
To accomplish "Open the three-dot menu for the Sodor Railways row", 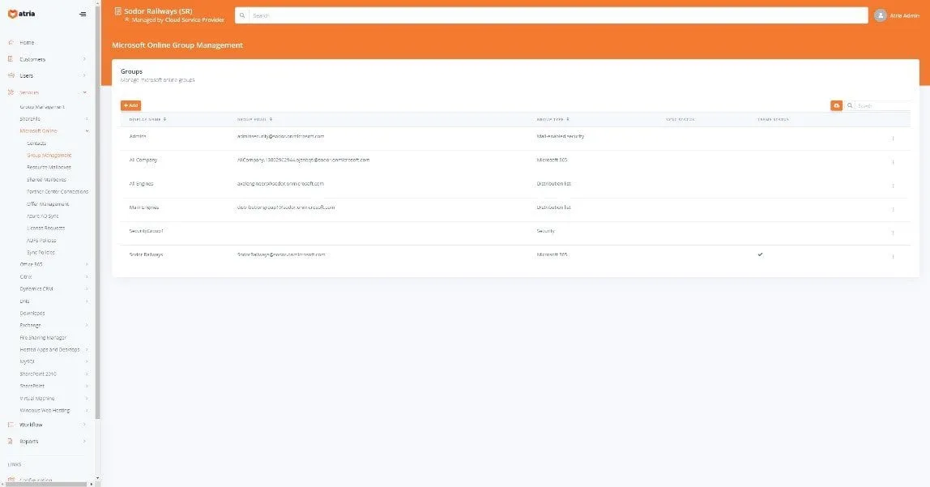I will [893, 257].
